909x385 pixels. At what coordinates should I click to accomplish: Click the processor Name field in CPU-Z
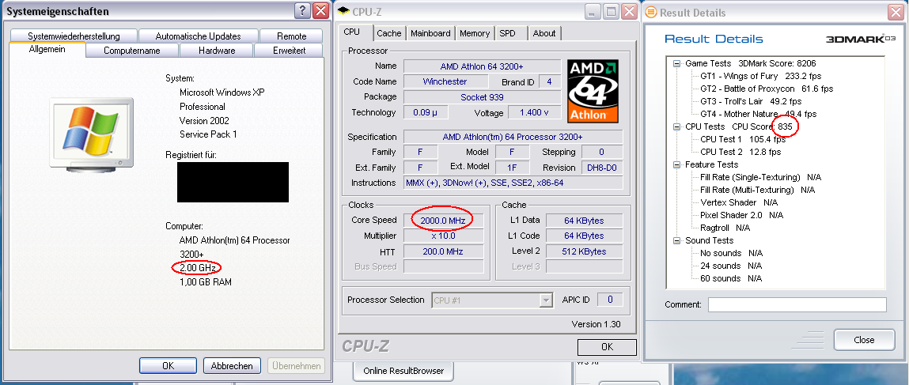click(x=482, y=66)
